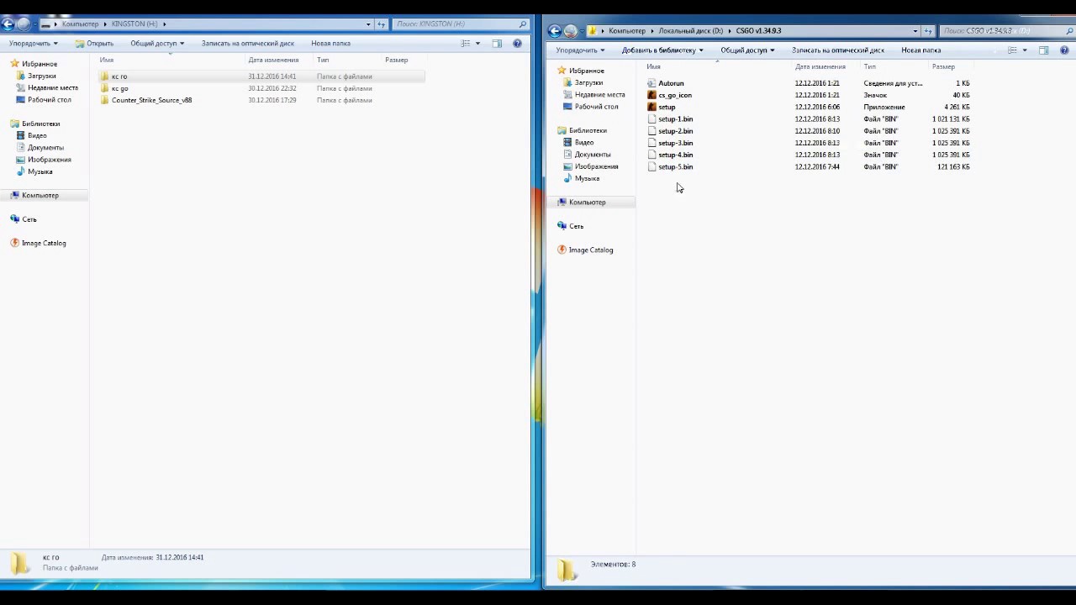Open the Добавить в библиотеку dropdown
Image resolution: width=1076 pixels, height=605 pixels.
(x=662, y=50)
